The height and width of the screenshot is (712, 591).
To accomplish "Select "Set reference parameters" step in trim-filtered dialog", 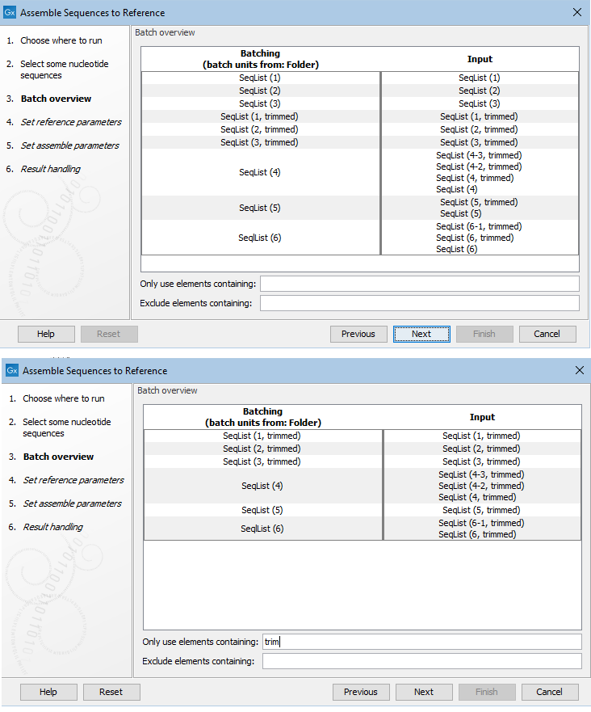I will (73, 480).
